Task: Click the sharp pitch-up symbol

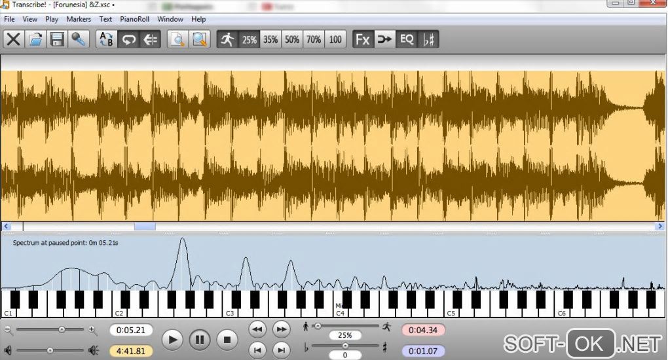Action: [x=384, y=348]
